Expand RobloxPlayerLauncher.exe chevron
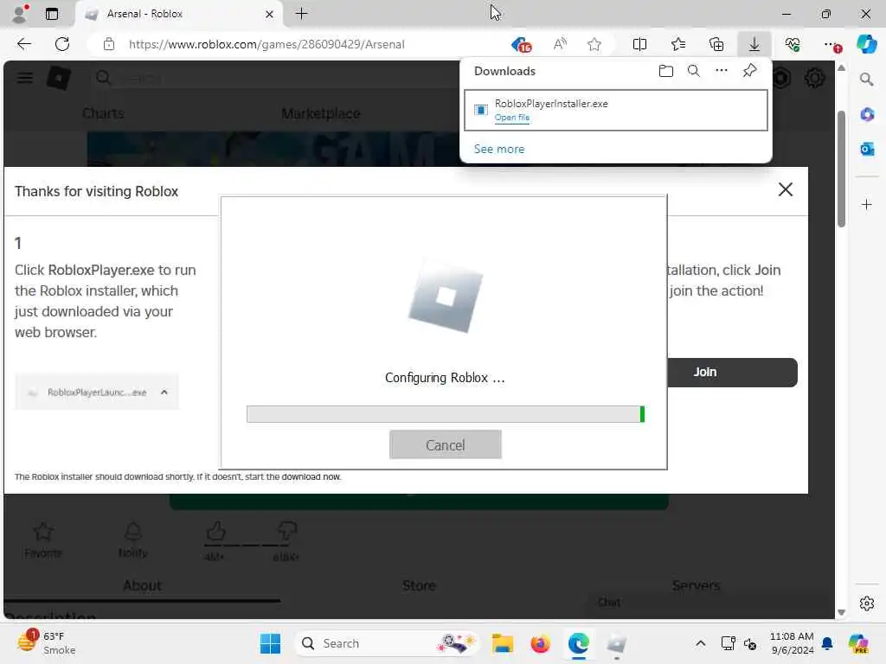The height and width of the screenshot is (664, 886). 164,392
